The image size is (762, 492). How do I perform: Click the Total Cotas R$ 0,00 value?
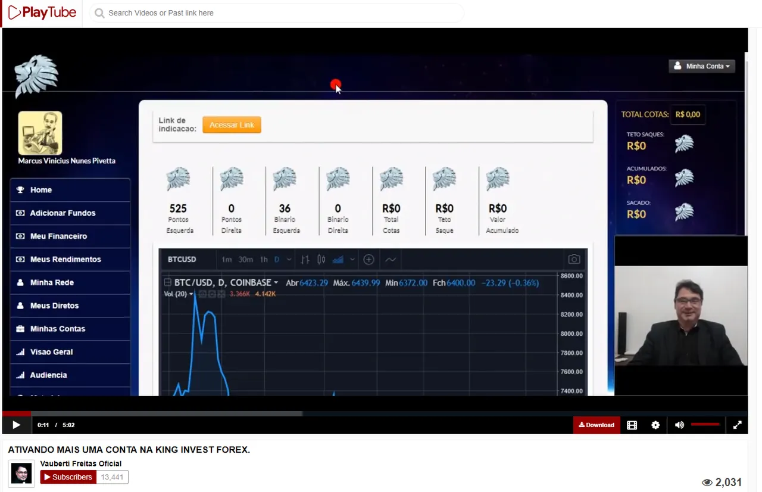point(688,114)
